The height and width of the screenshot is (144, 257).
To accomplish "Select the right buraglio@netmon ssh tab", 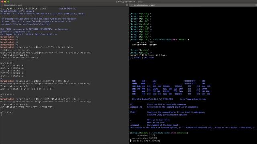I will (193, 5).
